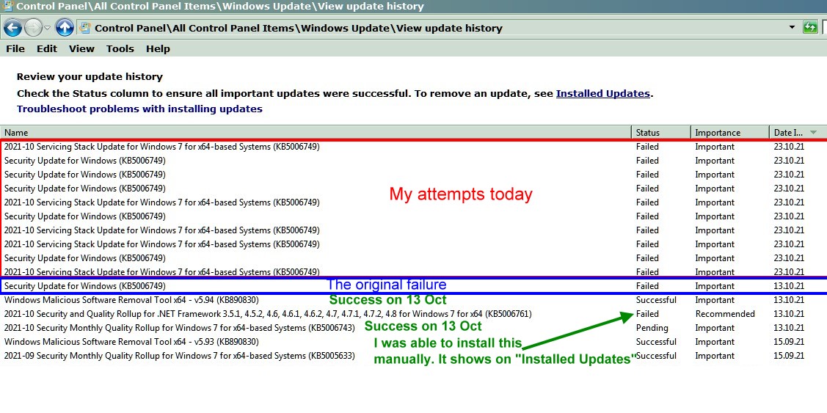Open the Edit menu
This screenshot has height=413, width=827.
[x=47, y=48]
